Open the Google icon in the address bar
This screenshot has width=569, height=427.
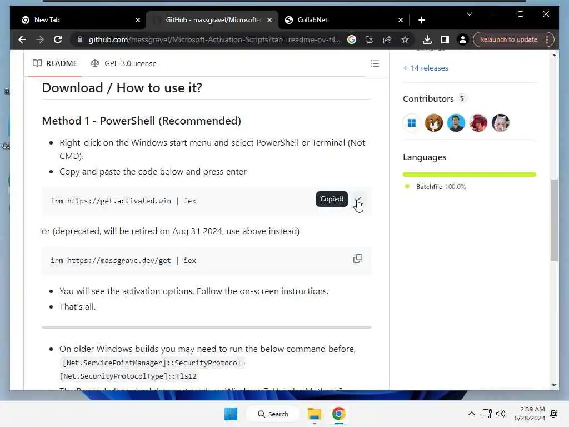pyautogui.click(x=352, y=39)
